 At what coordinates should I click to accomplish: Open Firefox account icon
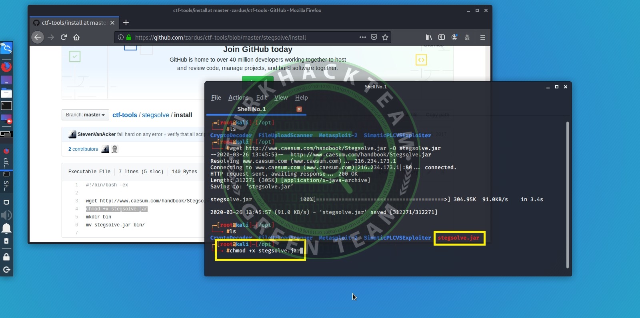tap(454, 37)
